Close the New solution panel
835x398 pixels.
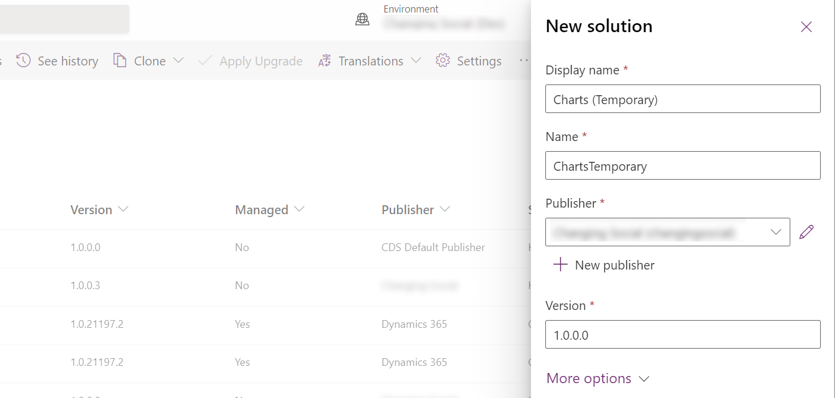point(806,26)
